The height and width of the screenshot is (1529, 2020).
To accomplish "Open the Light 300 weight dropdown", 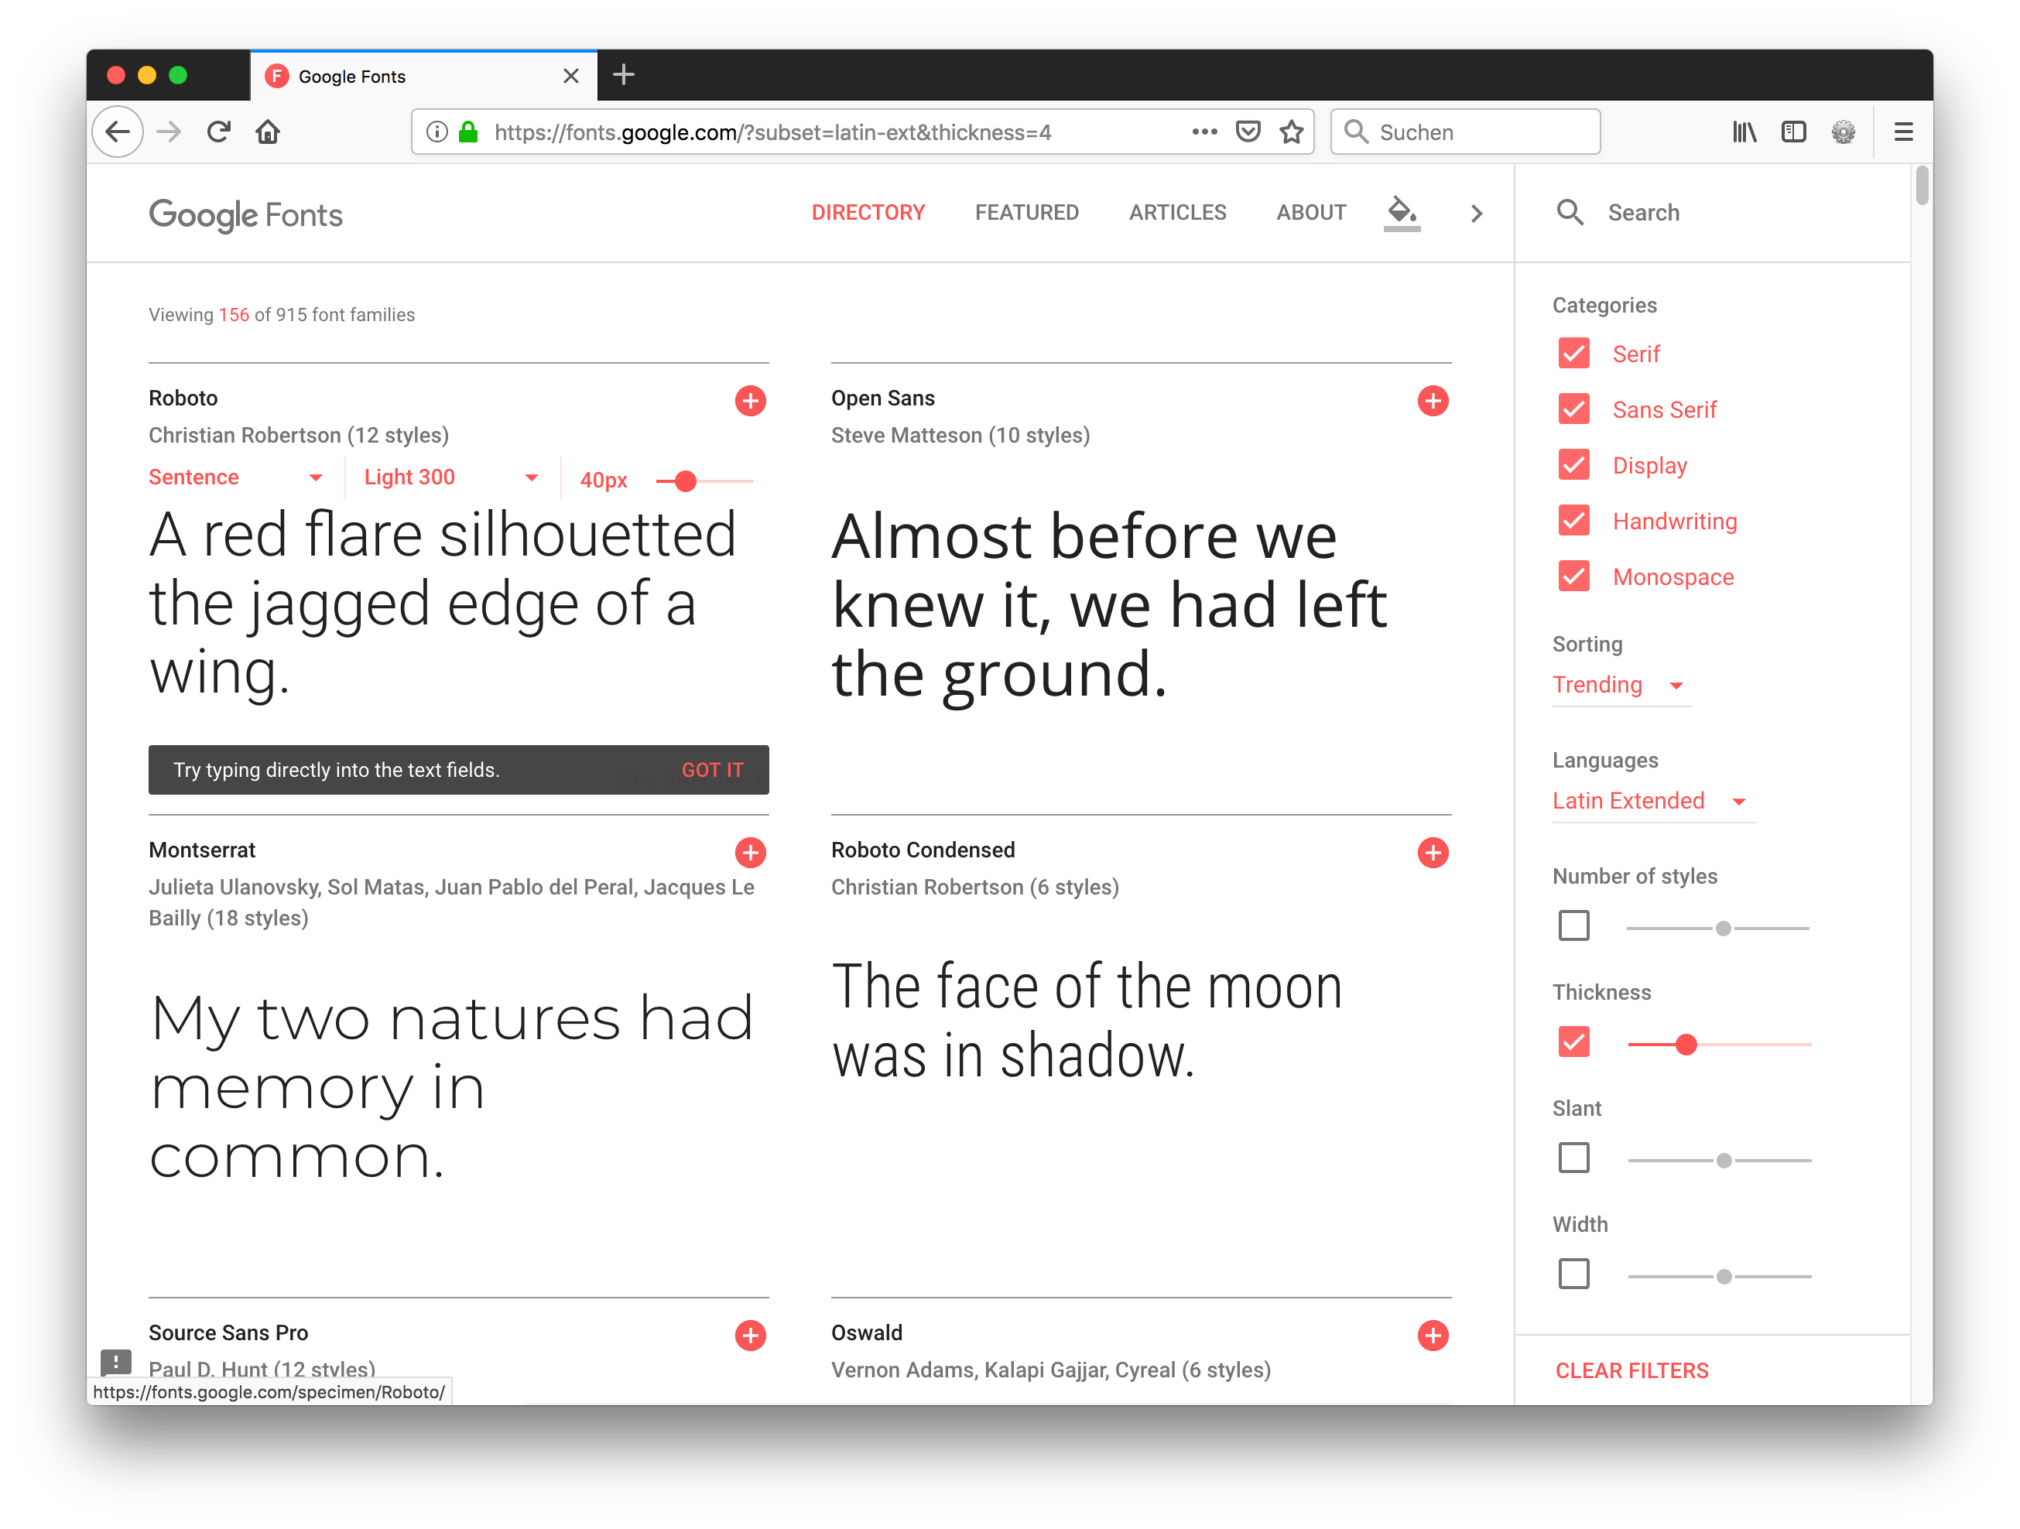I will tap(452, 477).
